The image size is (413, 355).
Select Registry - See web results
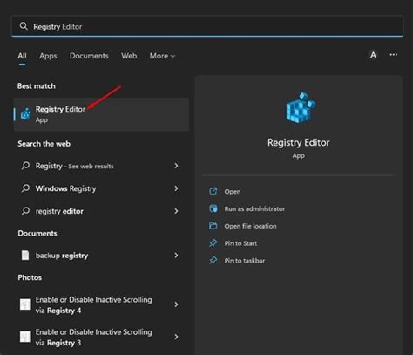point(74,166)
